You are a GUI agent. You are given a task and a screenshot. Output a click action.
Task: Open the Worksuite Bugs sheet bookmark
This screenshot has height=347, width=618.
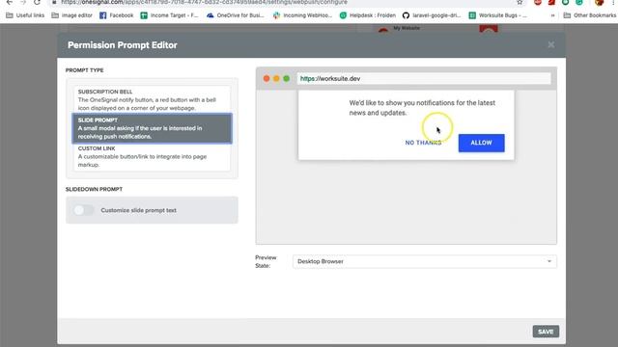point(498,15)
